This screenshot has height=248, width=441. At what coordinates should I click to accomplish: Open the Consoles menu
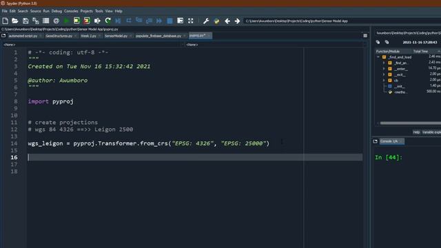[x=71, y=11]
